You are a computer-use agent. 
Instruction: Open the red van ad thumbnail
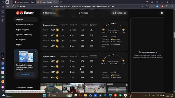[73, 88]
